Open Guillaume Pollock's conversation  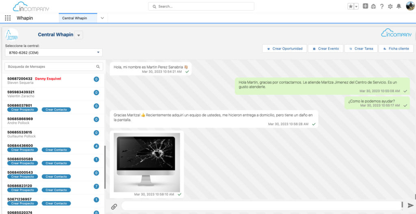(x=53, y=134)
